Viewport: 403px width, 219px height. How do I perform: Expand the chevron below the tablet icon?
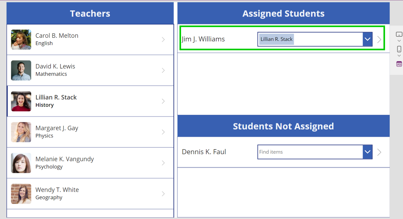[x=399, y=41]
